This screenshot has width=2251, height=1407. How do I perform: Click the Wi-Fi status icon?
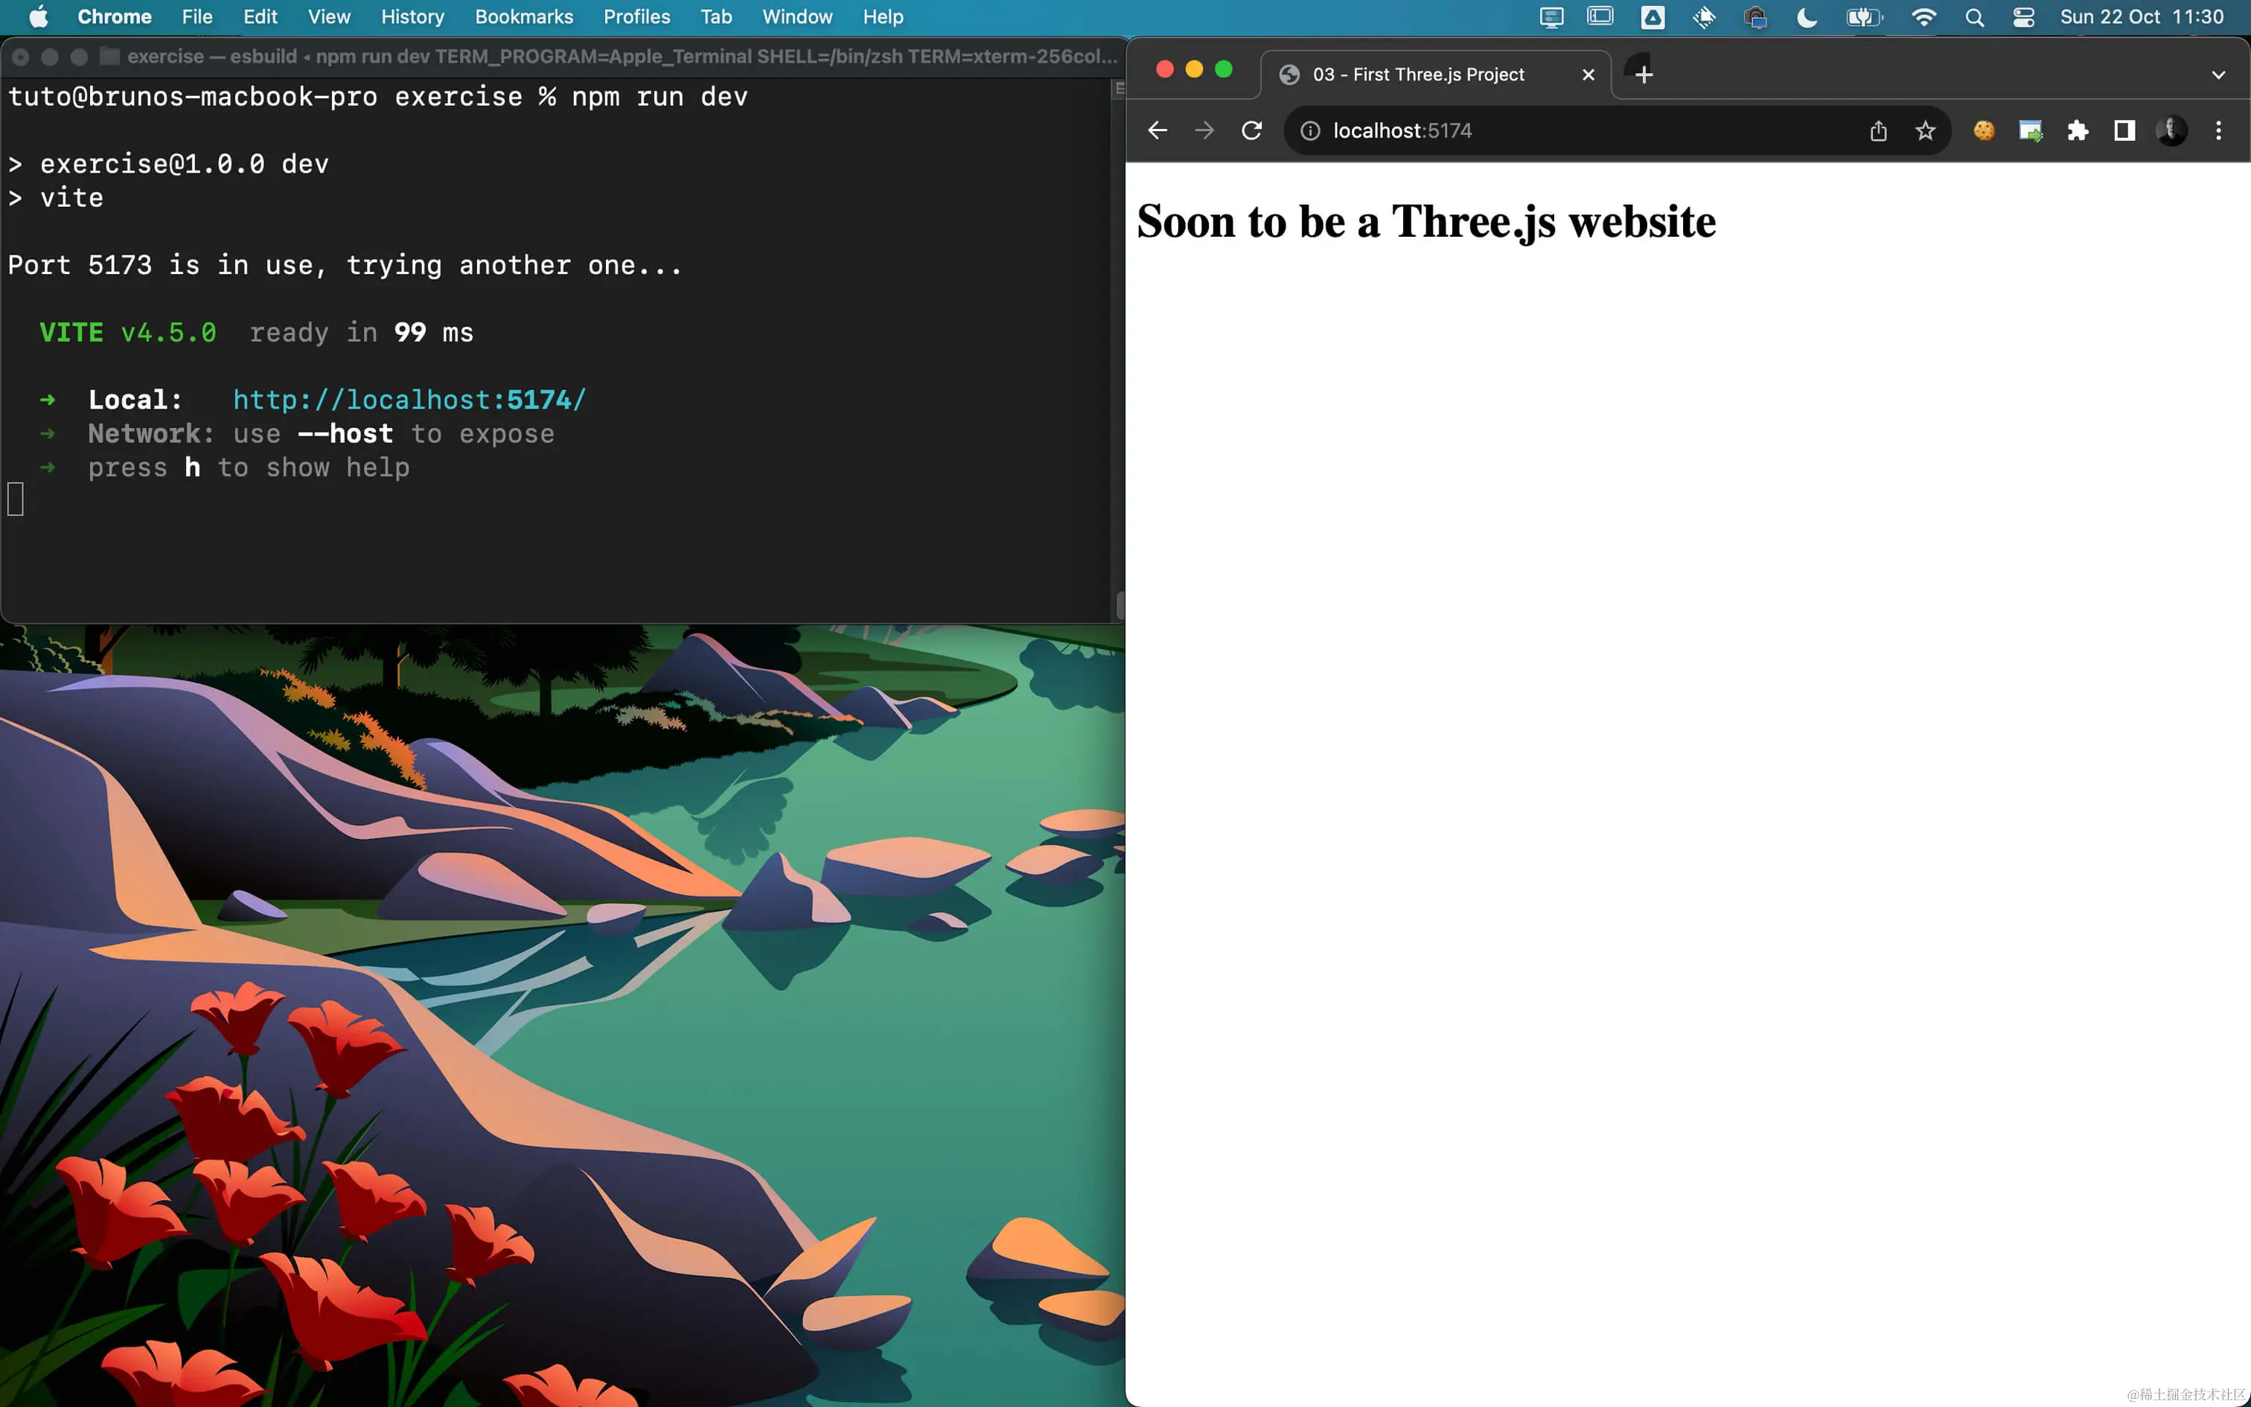pyautogui.click(x=1924, y=16)
